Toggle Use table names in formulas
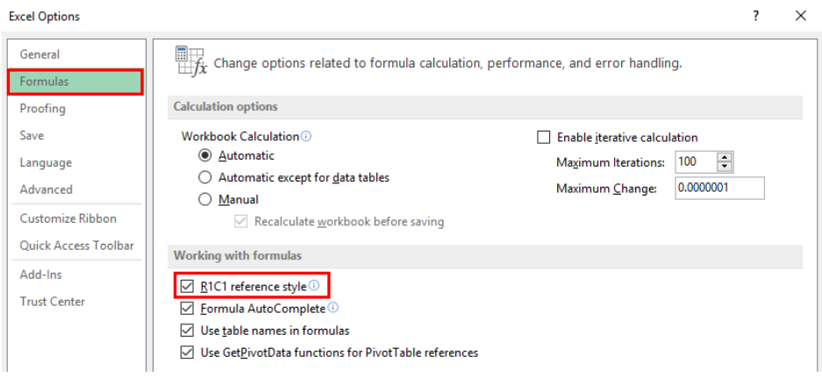Screen dimensions: 822x377 tap(186, 331)
